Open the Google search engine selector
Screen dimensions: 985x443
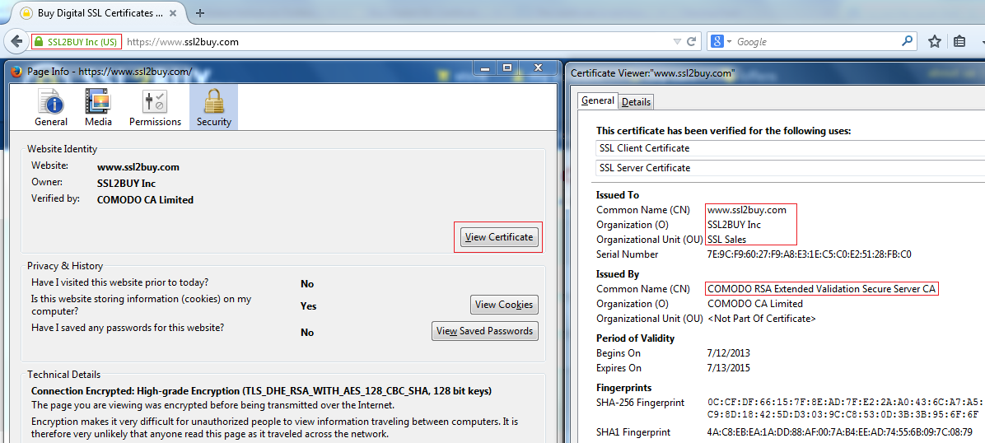(x=721, y=41)
